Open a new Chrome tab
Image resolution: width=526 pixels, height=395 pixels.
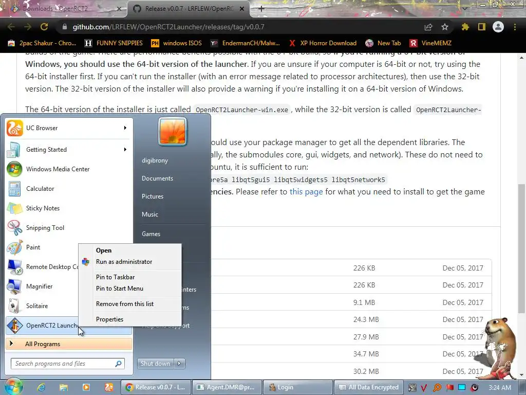[261, 9]
